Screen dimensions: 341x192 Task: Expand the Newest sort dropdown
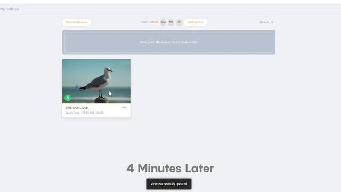[266, 22]
